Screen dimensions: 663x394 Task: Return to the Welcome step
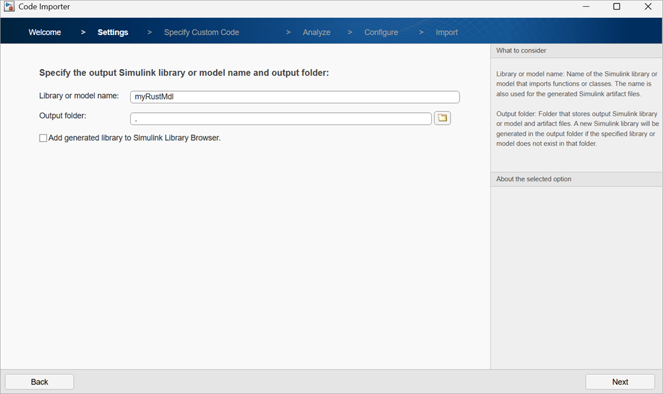(x=44, y=32)
